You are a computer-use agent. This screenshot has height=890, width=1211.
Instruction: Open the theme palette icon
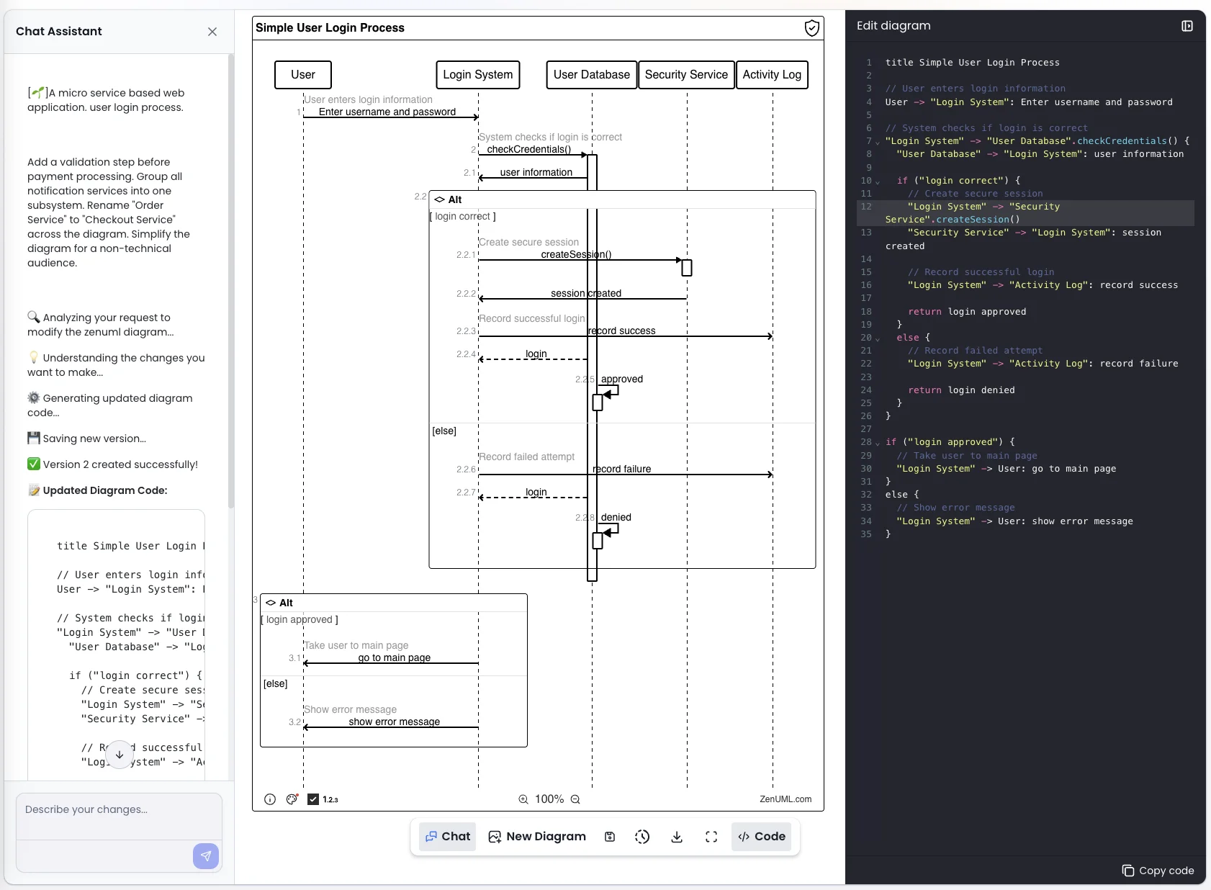pyautogui.click(x=292, y=799)
